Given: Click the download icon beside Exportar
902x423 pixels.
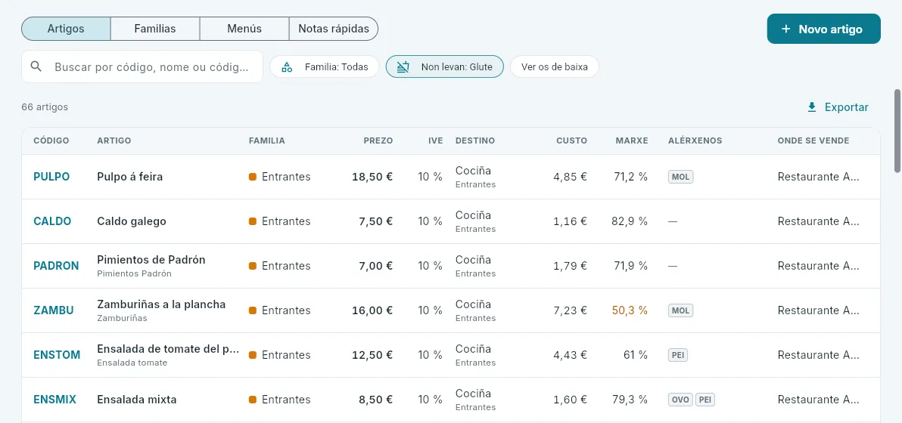Looking at the screenshot, I should 812,107.
